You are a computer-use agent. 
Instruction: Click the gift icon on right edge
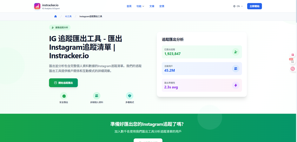293,55
